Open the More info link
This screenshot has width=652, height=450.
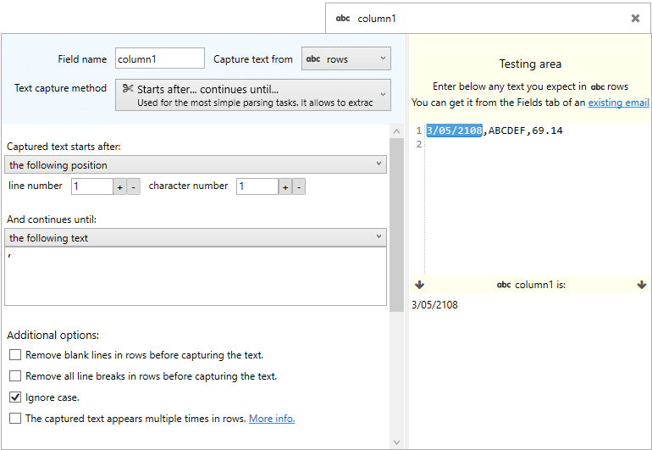coord(272,419)
